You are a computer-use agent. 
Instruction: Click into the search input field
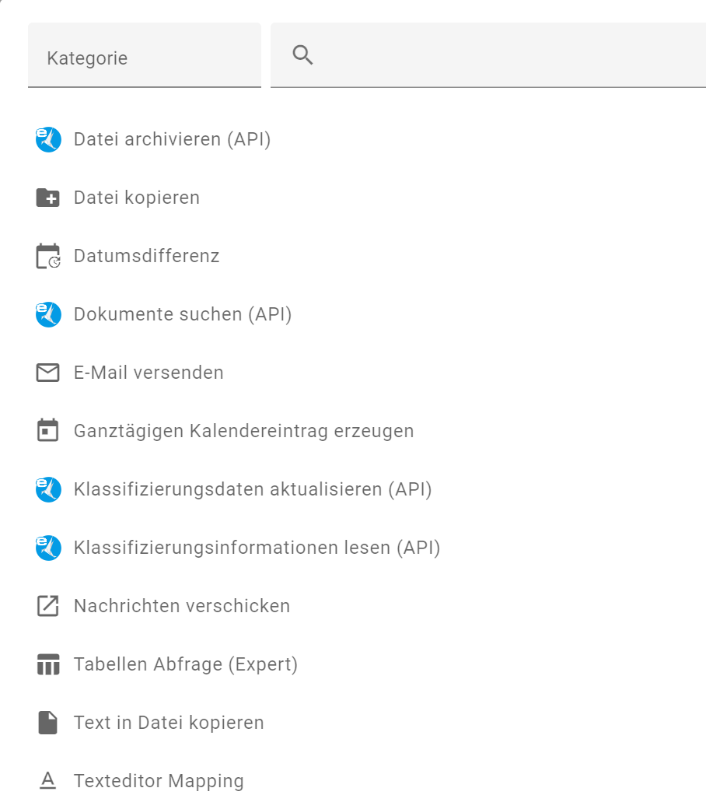(505, 56)
